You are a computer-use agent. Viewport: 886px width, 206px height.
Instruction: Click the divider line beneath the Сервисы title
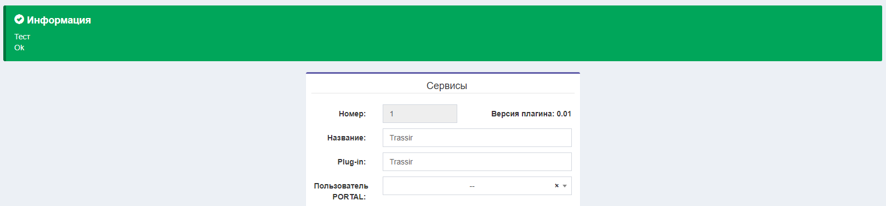point(443,93)
